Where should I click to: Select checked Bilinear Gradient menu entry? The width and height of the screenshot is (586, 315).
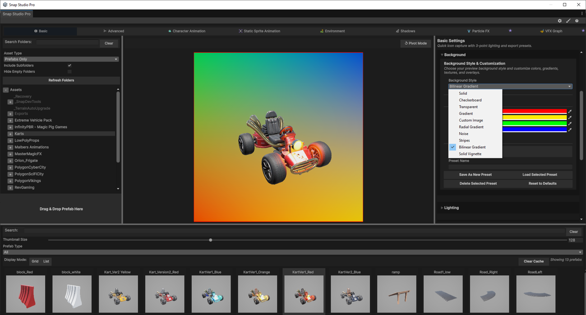tap(475, 147)
